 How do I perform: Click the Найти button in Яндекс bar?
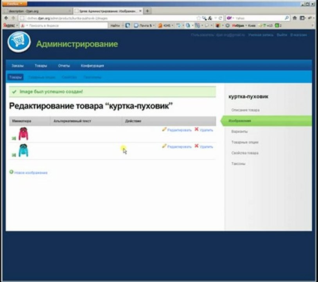tap(115, 25)
